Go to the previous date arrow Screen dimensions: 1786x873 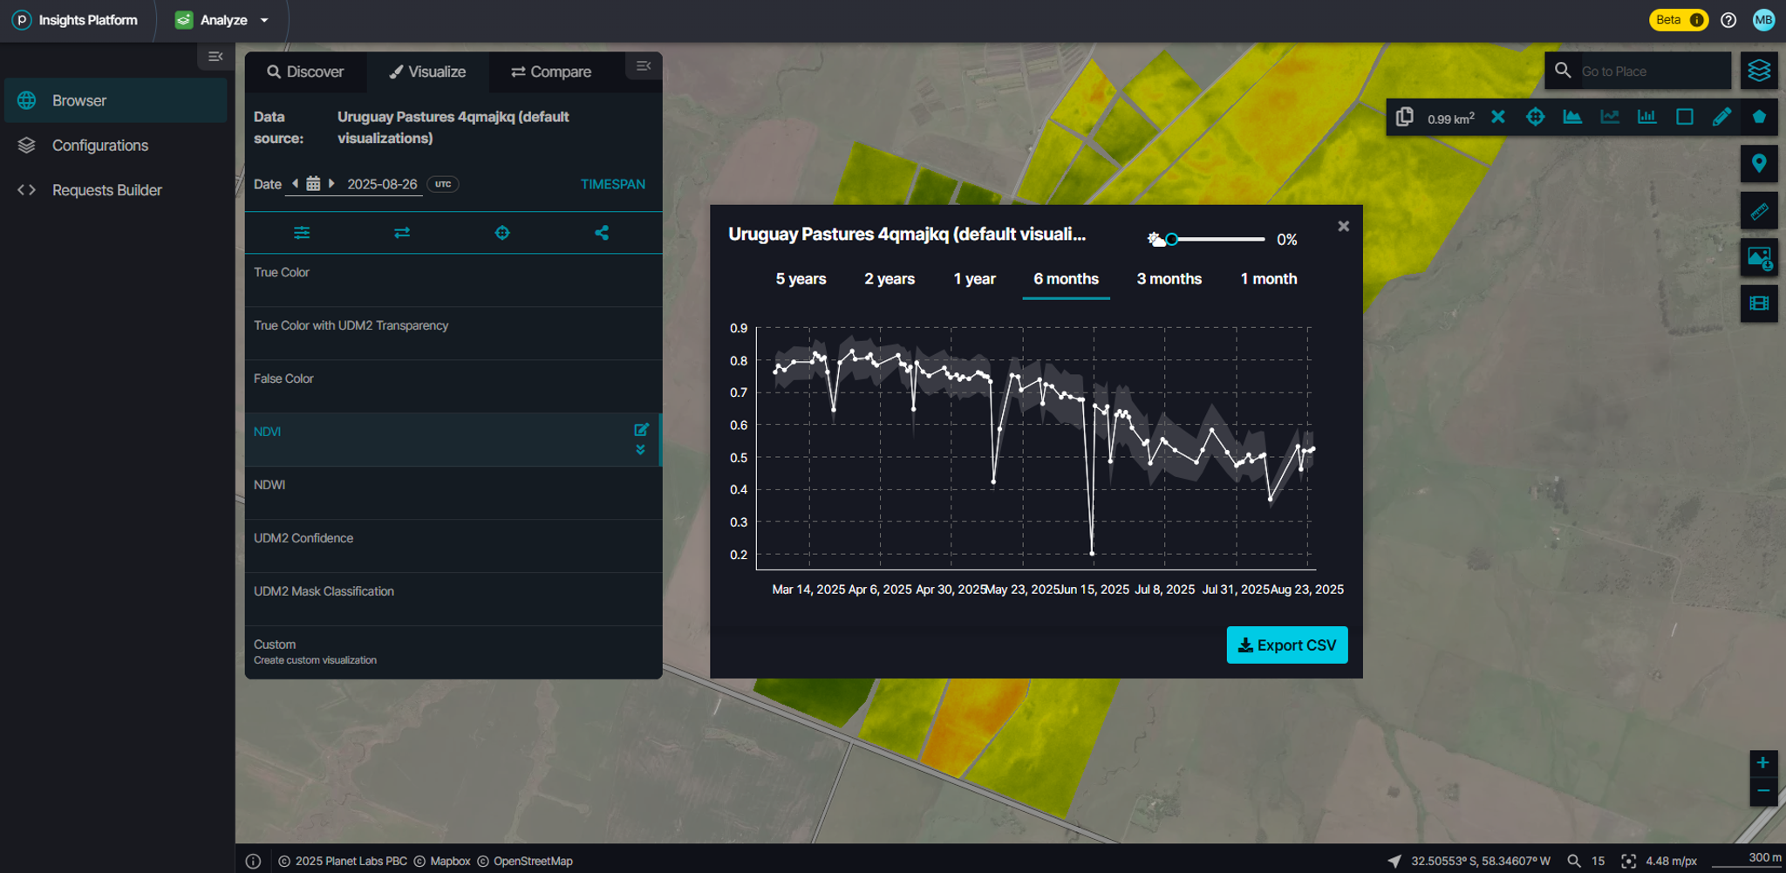point(295,183)
